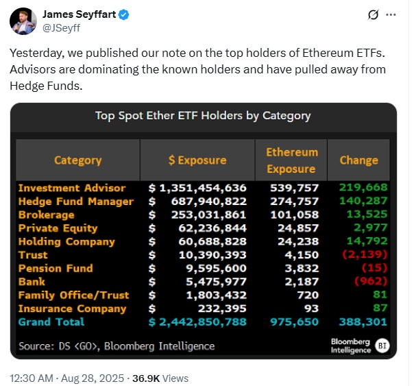
Task: Click the $ Exposure column header
Action: tap(197, 160)
